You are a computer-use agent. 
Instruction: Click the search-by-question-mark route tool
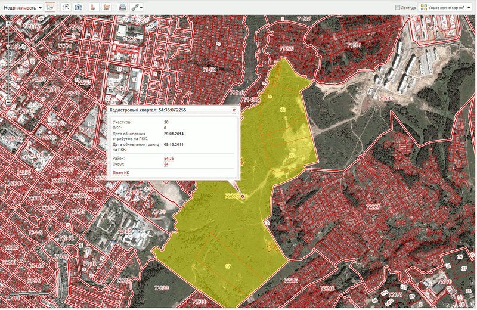tap(66, 7)
